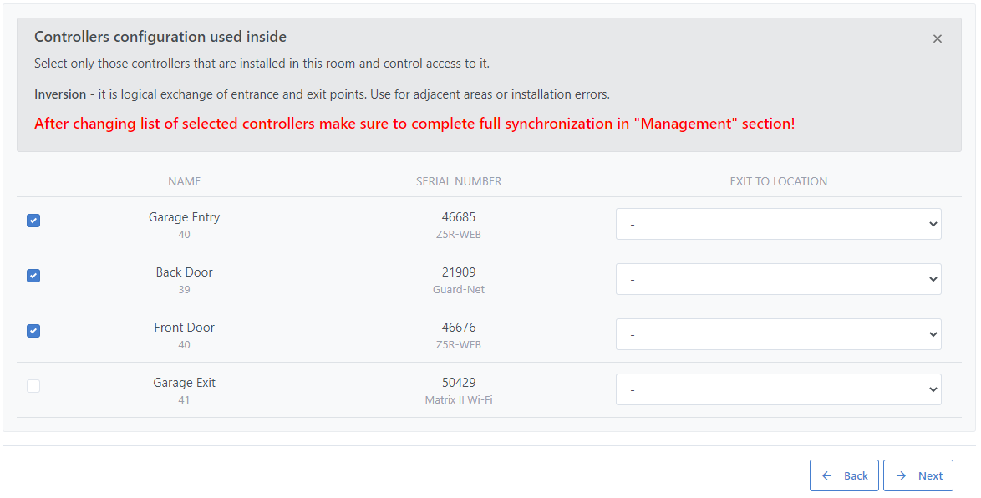Enable the Garage Exit controller checkbox
Image resolution: width=981 pixels, height=498 pixels.
click(x=33, y=386)
